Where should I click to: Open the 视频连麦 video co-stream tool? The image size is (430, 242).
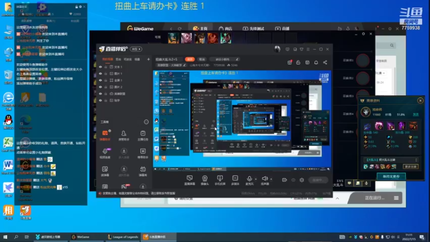(105, 153)
